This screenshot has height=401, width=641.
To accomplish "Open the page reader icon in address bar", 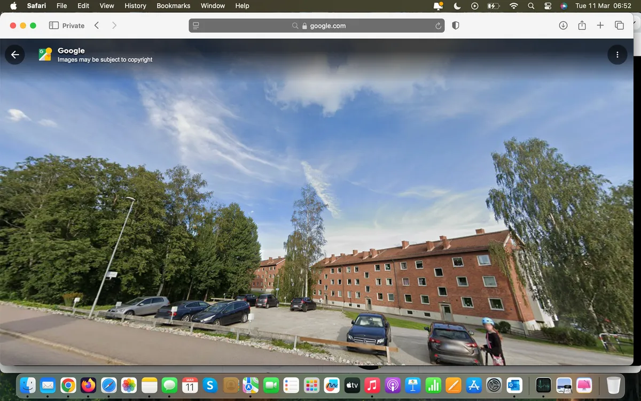I will 196,26.
